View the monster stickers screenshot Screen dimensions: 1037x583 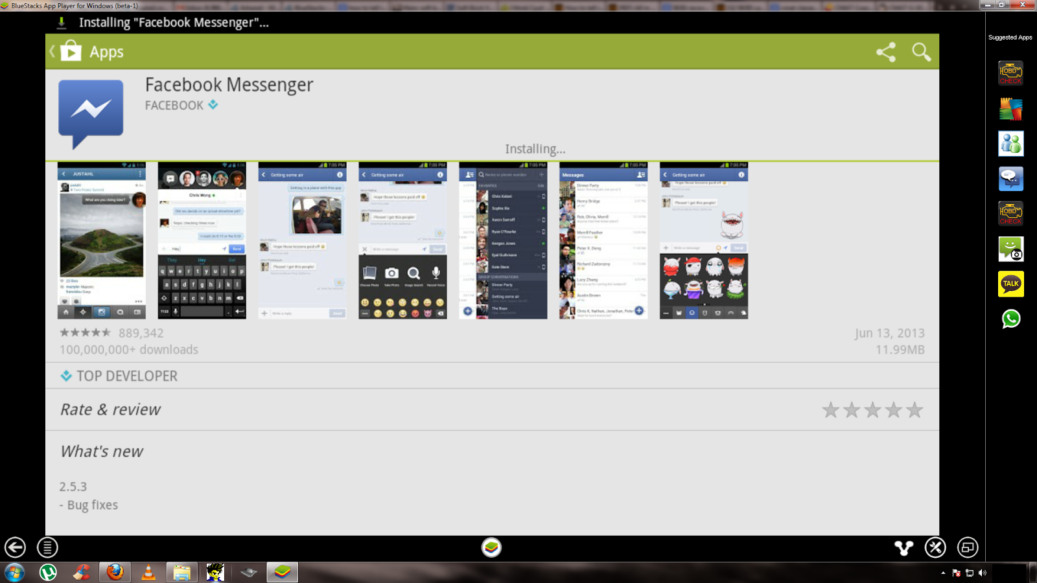pyautogui.click(x=704, y=240)
